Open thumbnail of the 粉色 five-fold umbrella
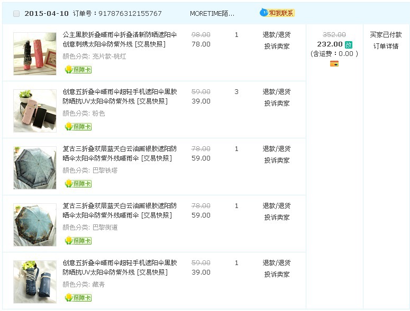Viewport: 410px width, 311px height. click(x=35, y=111)
